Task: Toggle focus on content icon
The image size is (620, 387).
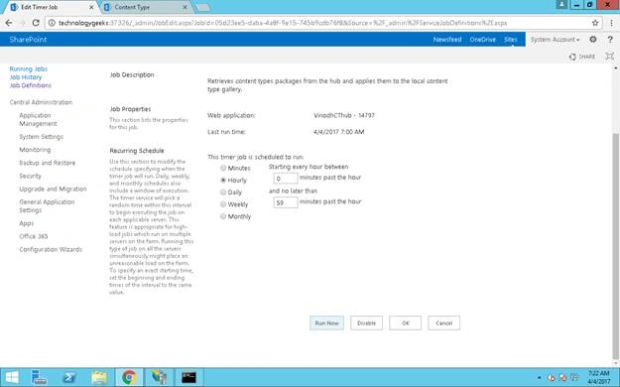Action: point(610,57)
